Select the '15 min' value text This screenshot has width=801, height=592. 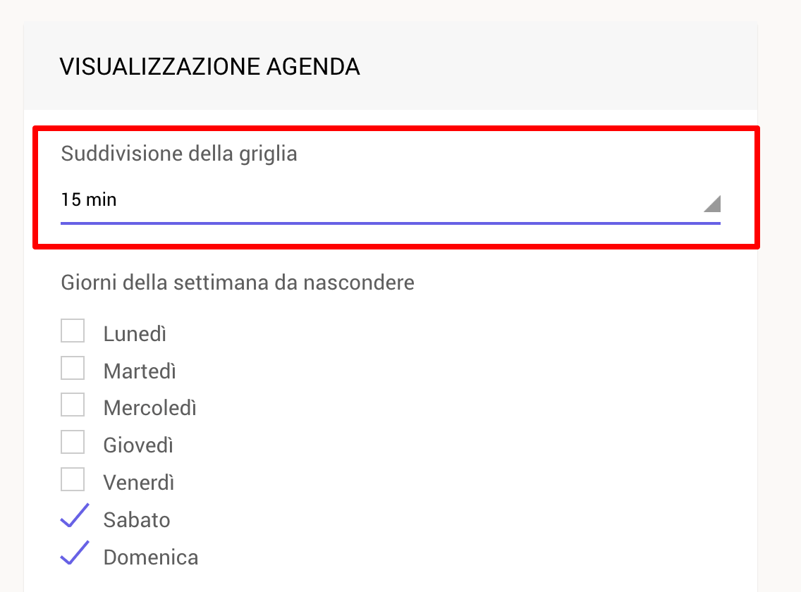pos(89,199)
